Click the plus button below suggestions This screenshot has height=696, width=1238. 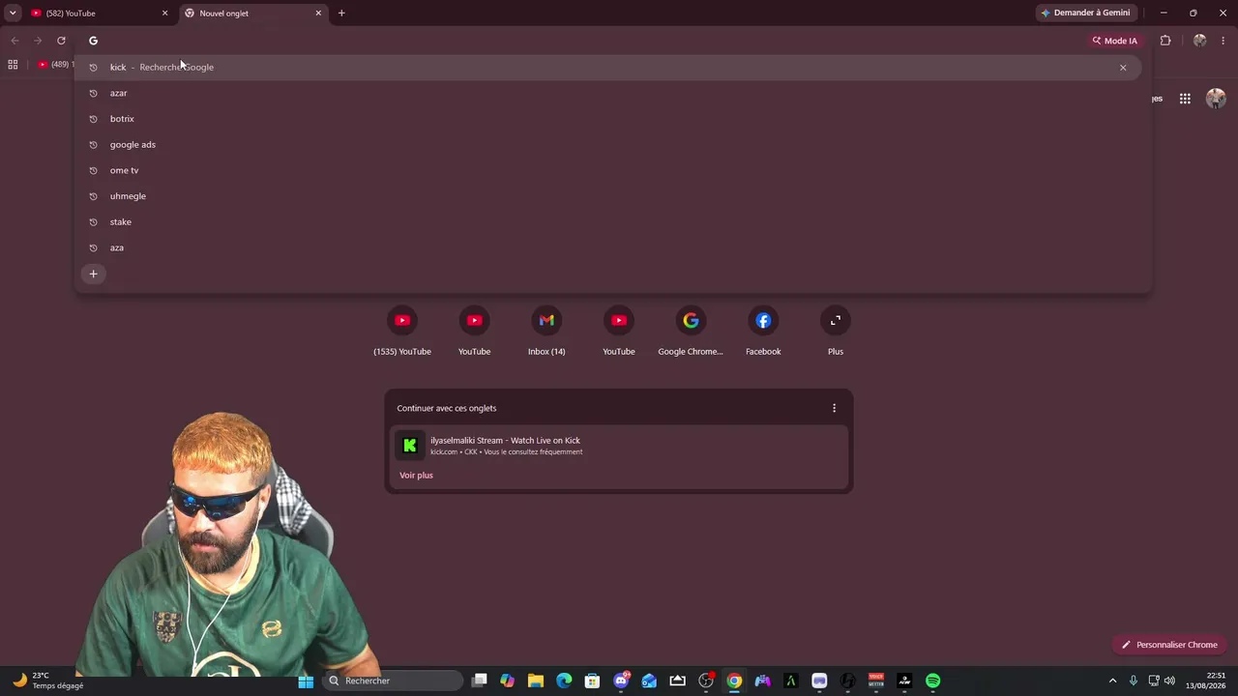93,274
